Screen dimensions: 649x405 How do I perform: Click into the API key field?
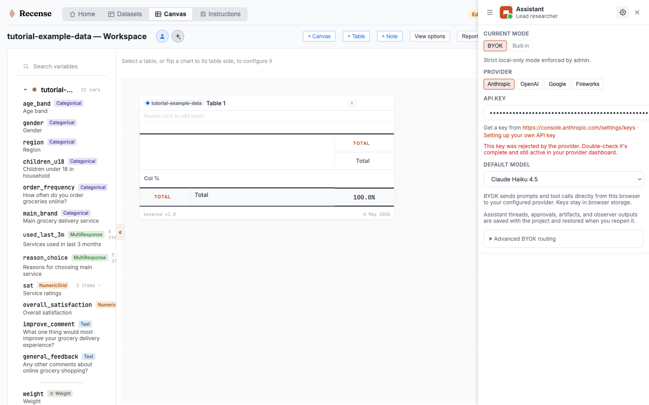point(566,113)
